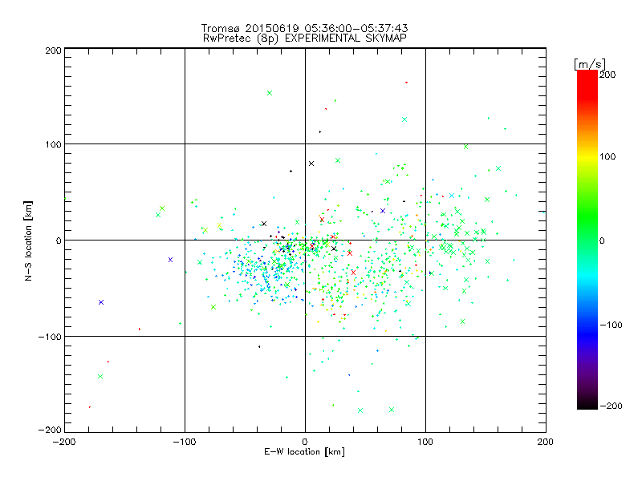
Task: Click the black X marker near 80 km north
Action: pyautogui.click(x=311, y=164)
